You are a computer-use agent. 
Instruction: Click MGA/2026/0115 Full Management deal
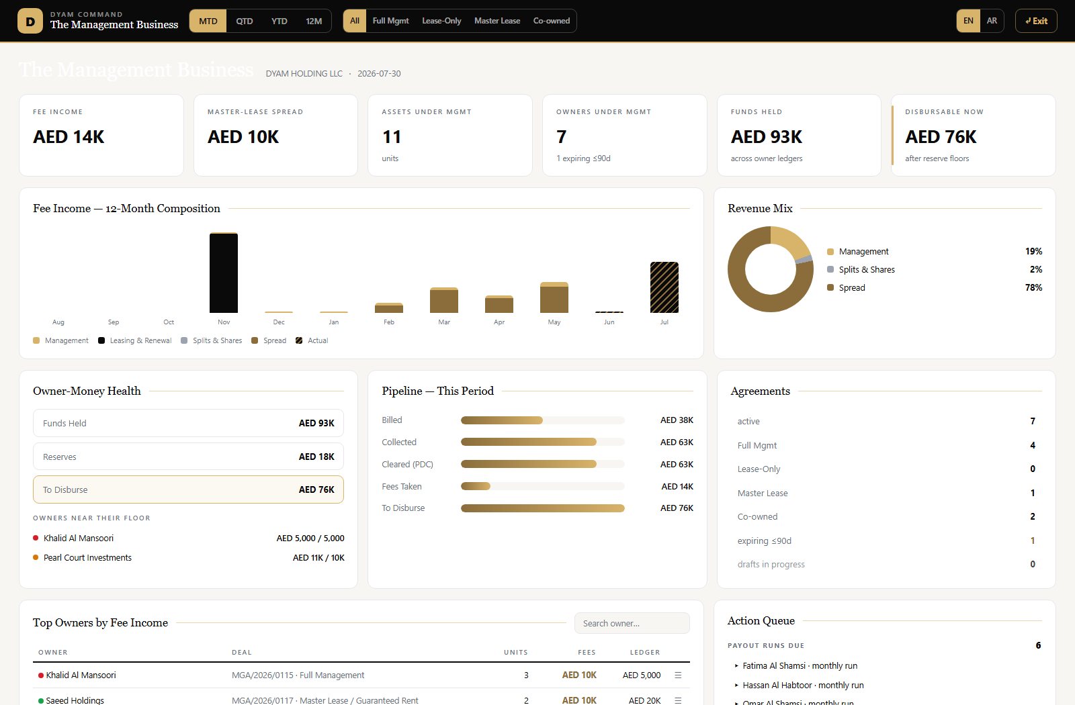(298, 675)
